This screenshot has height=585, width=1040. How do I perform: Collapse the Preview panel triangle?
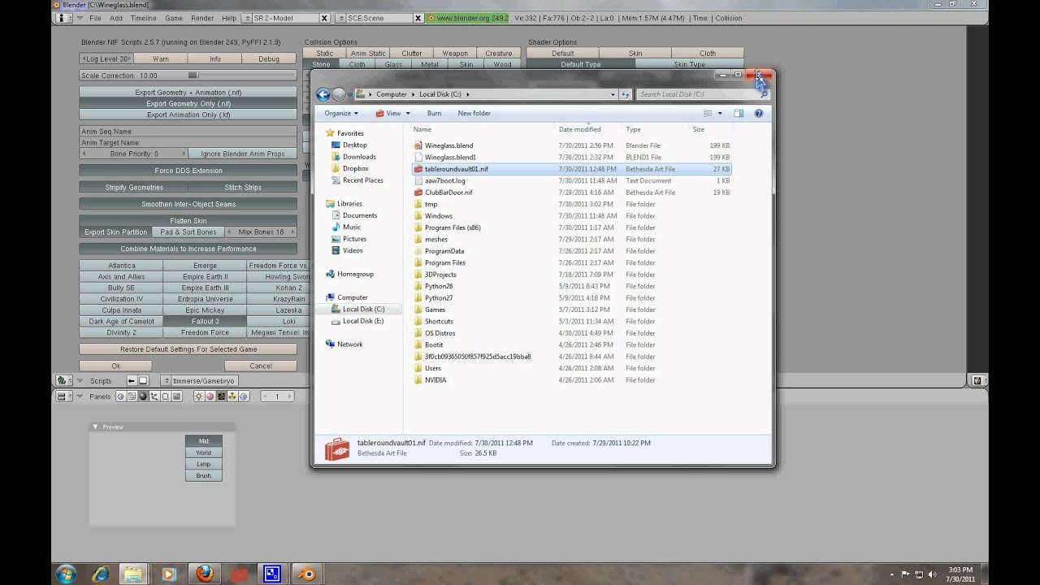coord(95,427)
